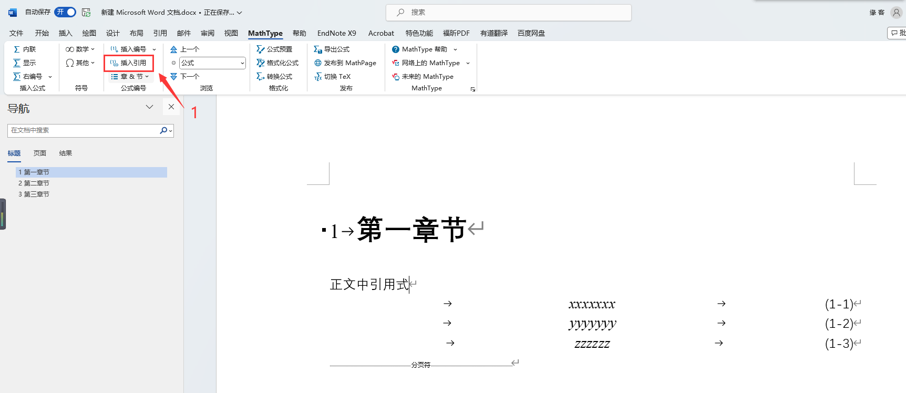Image resolution: width=906 pixels, height=393 pixels.
Task: Insert an inline equation with 内联
Action: click(25, 49)
